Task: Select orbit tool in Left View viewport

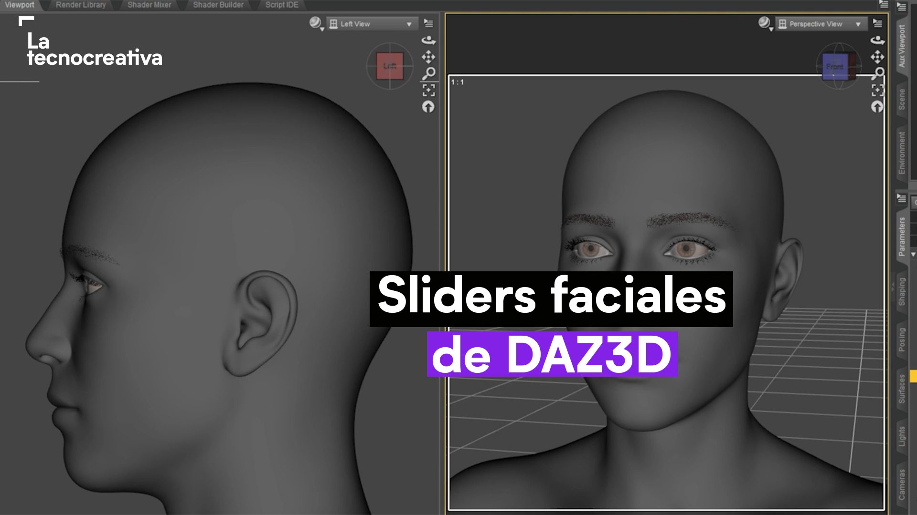Action: tap(428, 41)
